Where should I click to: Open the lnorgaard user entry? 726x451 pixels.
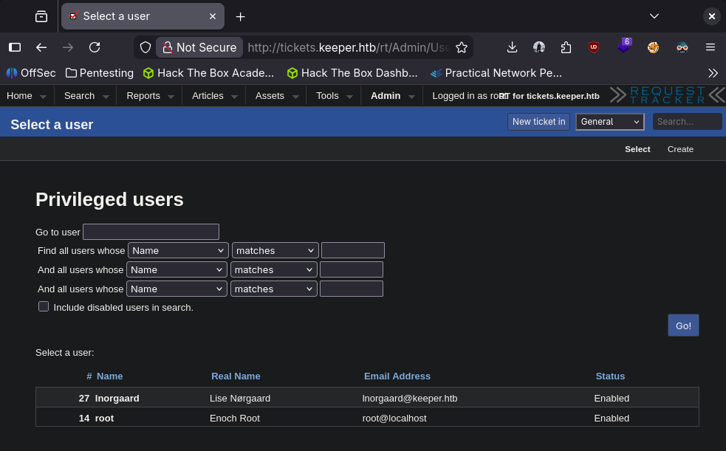tap(117, 399)
